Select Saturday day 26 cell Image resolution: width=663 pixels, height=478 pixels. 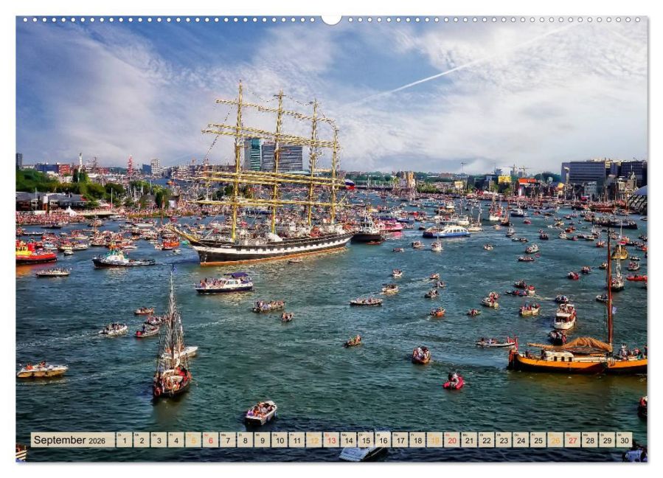click(555, 440)
